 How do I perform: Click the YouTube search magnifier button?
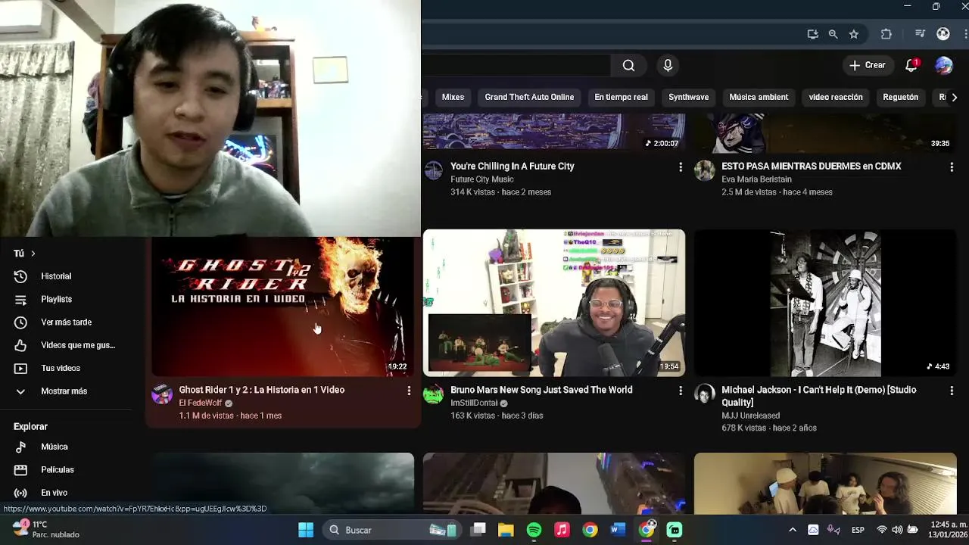[628, 66]
